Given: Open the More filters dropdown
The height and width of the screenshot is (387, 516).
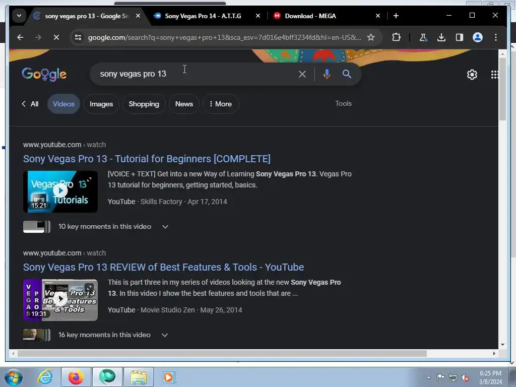Looking at the screenshot, I should tap(221, 104).
